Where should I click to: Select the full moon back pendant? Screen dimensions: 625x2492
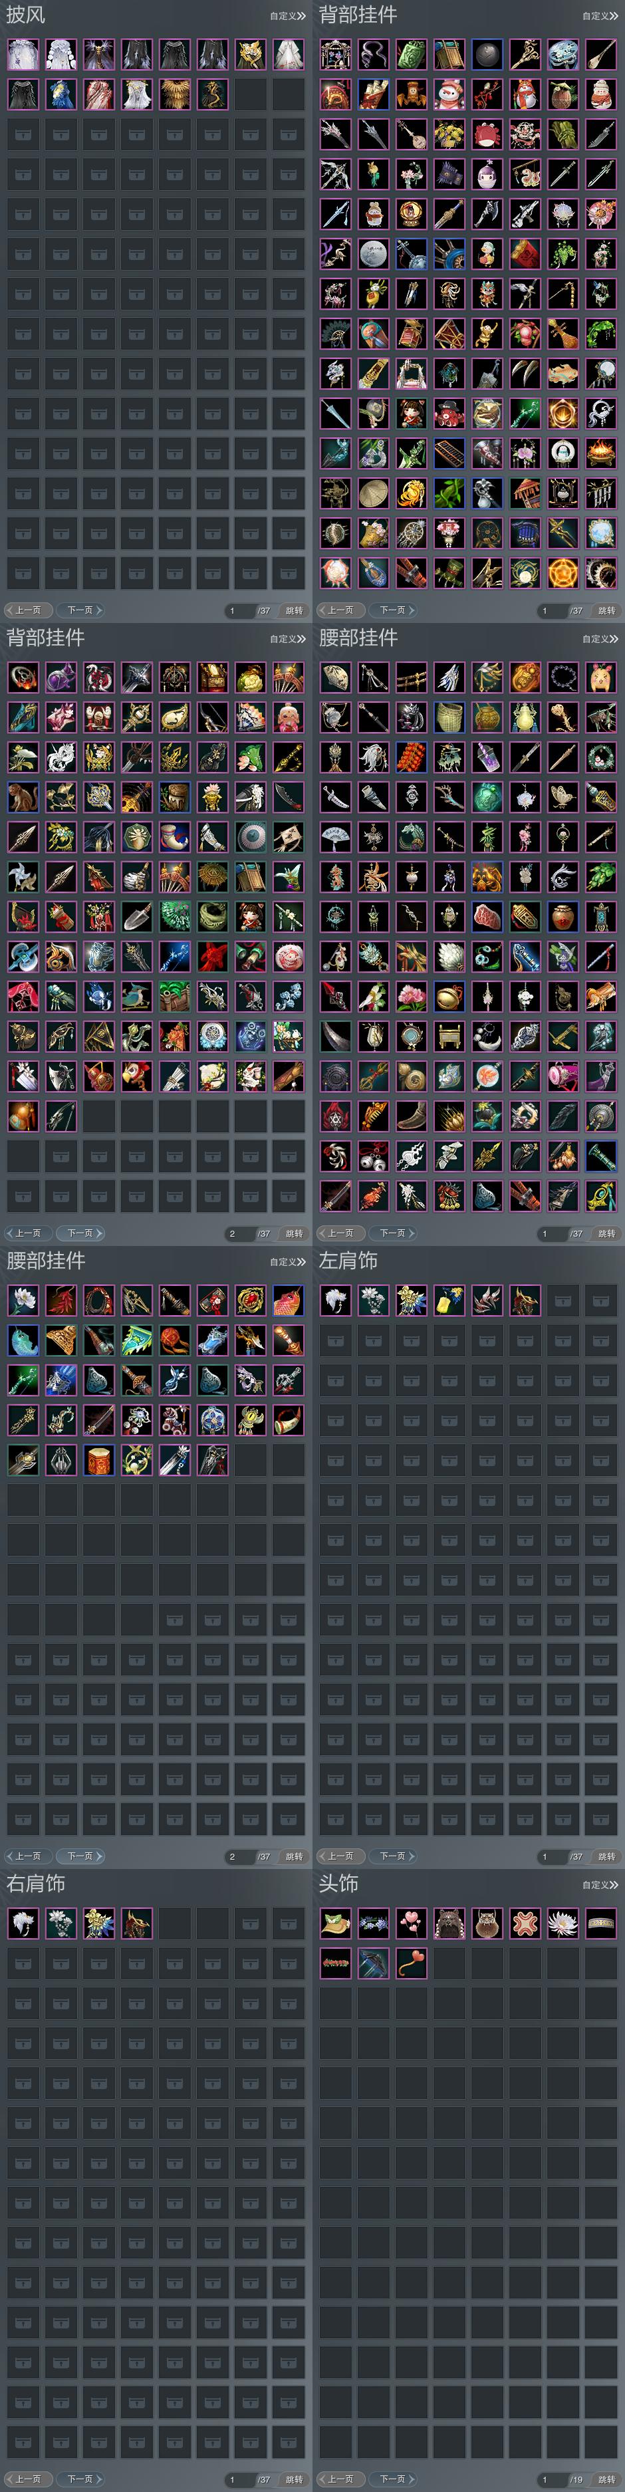coord(374,253)
